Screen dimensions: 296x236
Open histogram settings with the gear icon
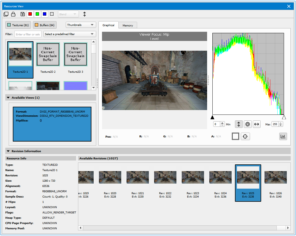pos(248,124)
